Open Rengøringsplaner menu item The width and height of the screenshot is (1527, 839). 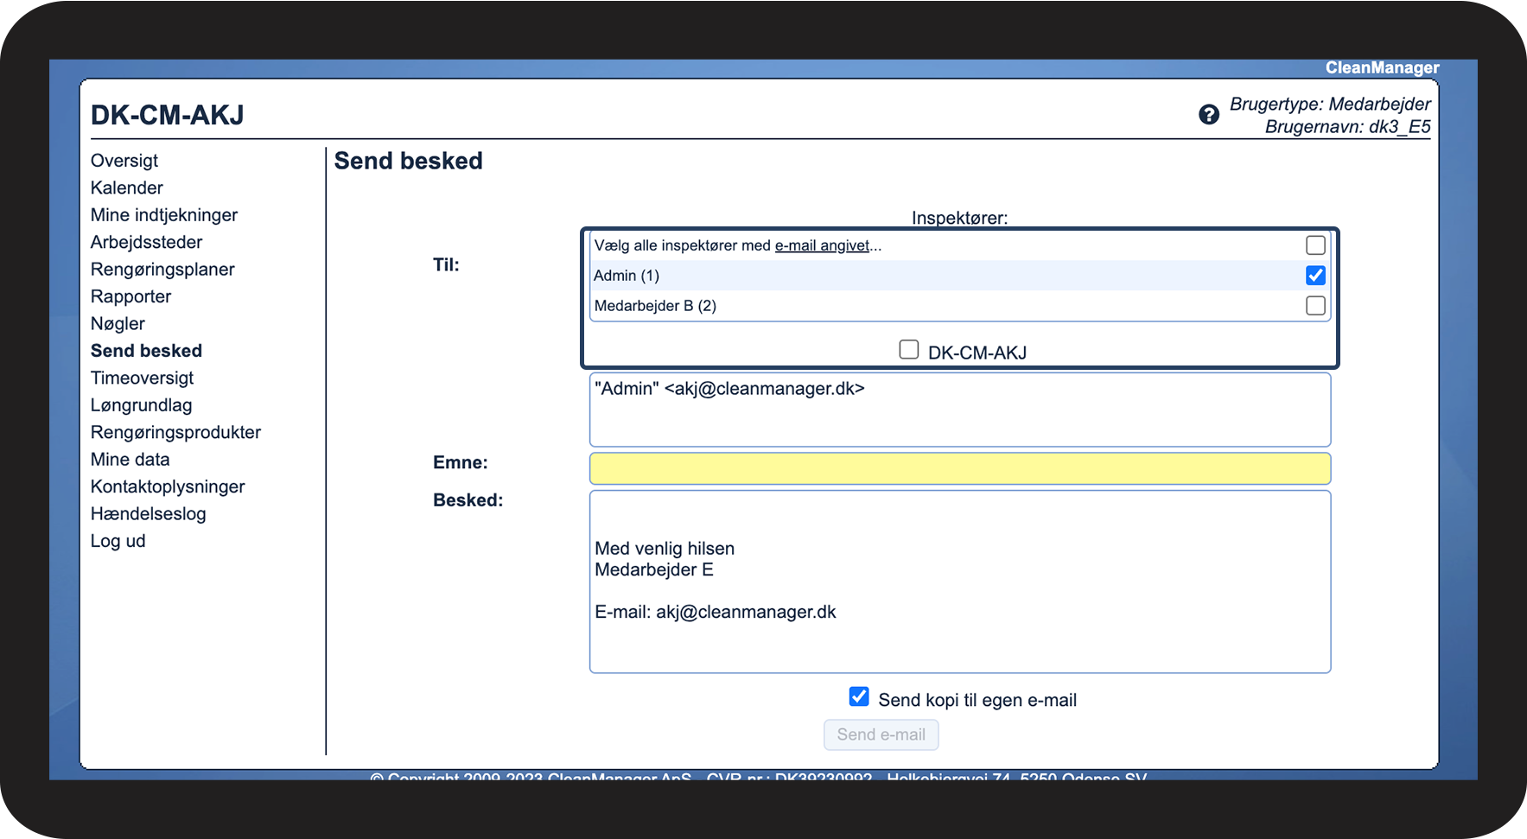click(x=162, y=270)
